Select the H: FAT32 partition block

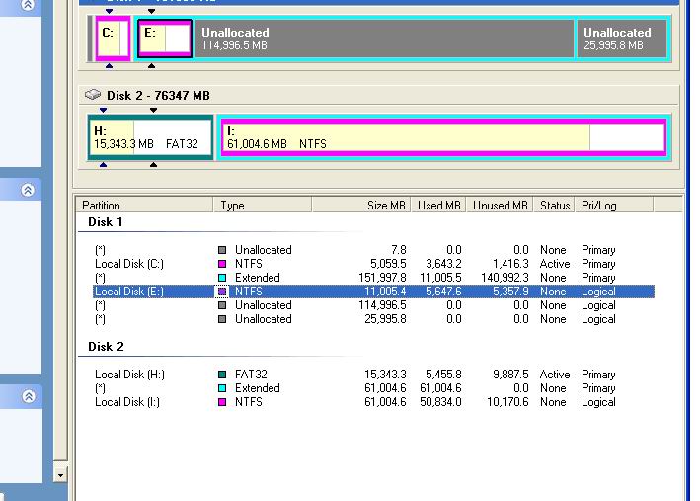[150, 137]
